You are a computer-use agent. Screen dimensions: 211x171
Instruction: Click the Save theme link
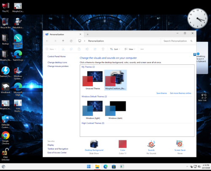point(162,93)
